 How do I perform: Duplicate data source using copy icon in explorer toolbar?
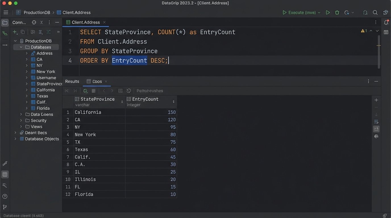[x=23, y=32]
